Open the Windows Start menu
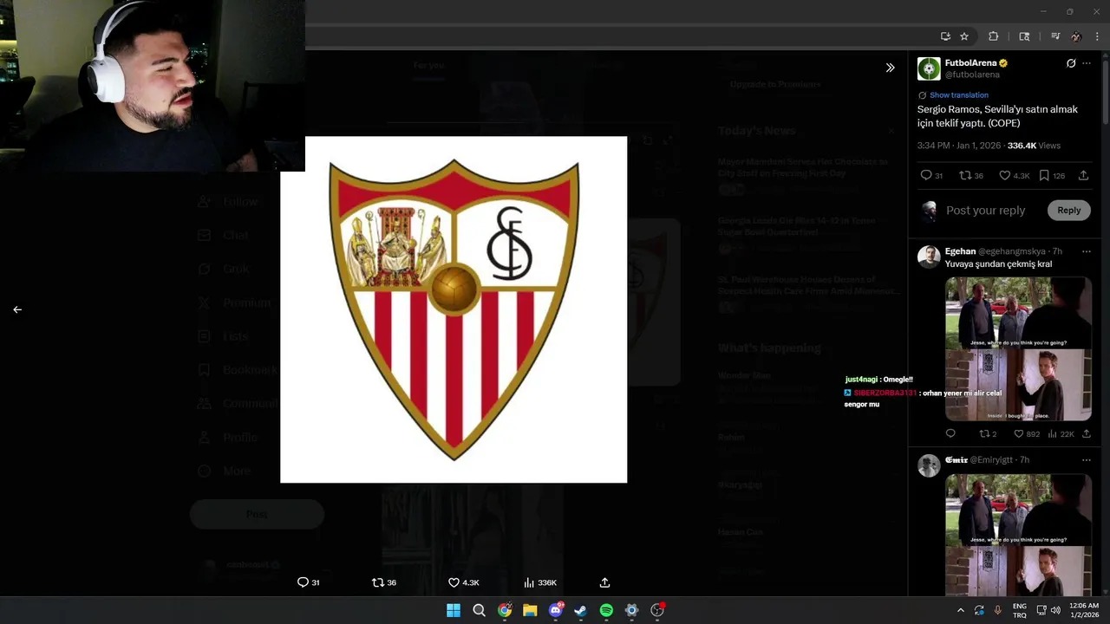The width and height of the screenshot is (1110, 624). coord(454,610)
